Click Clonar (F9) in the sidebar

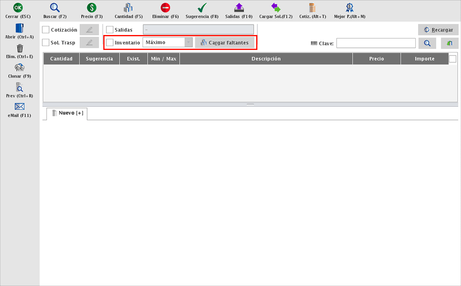pyautogui.click(x=19, y=67)
